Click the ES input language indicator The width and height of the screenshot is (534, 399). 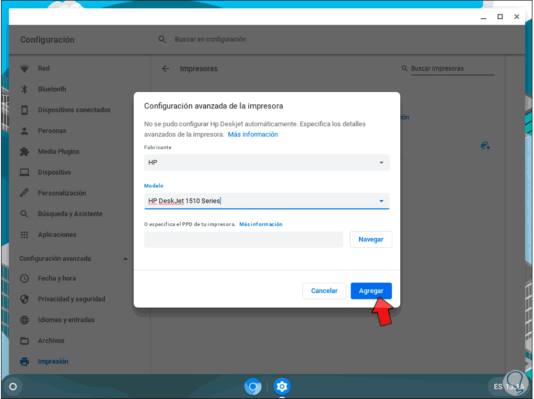(x=498, y=387)
